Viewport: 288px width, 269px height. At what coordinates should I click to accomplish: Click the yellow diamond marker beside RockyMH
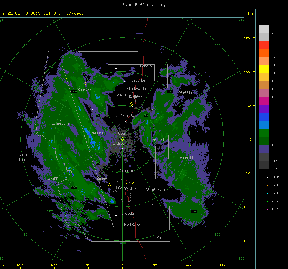pyautogui.click(x=85, y=83)
